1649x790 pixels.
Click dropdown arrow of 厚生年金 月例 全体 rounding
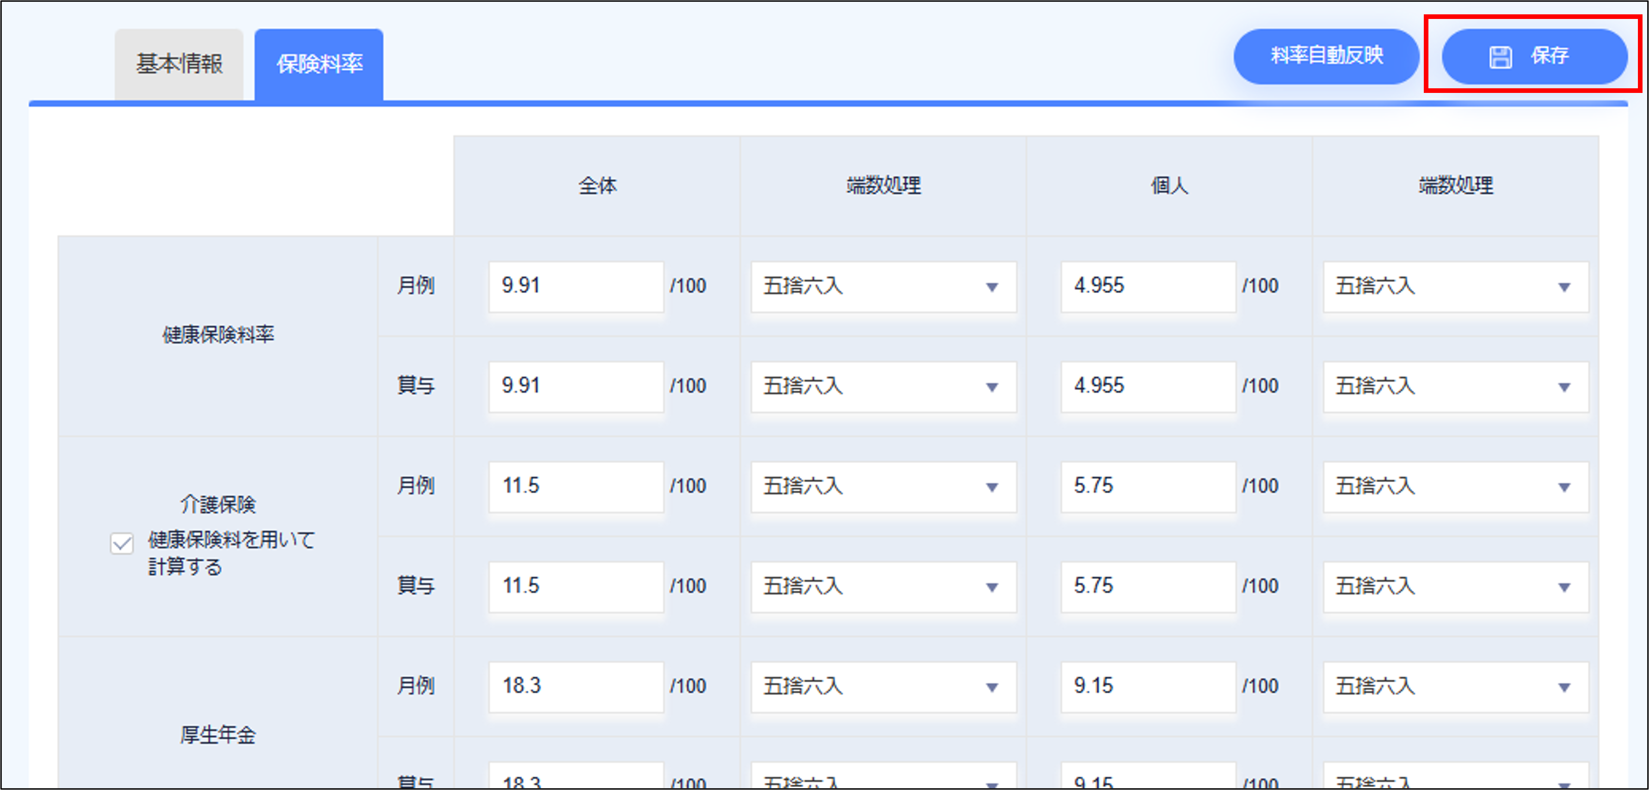[x=991, y=688]
